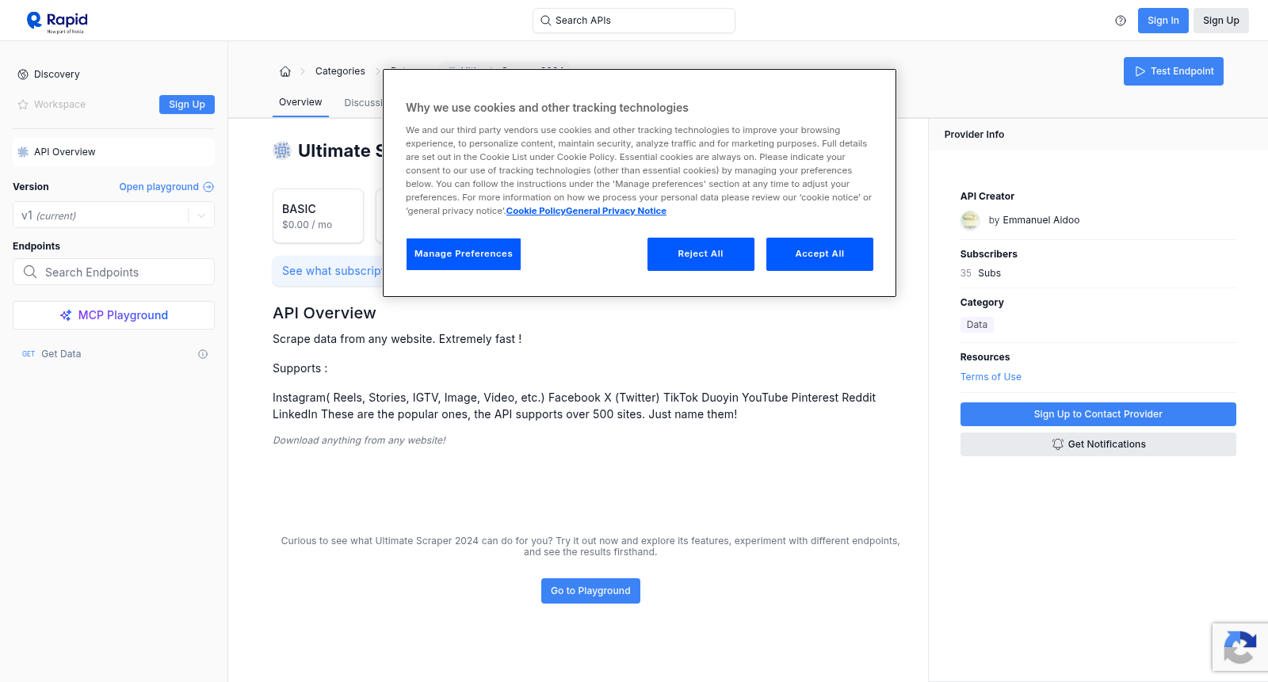The image size is (1268, 682).
Task: Click Reject All cookies
Action: [701, 254]
